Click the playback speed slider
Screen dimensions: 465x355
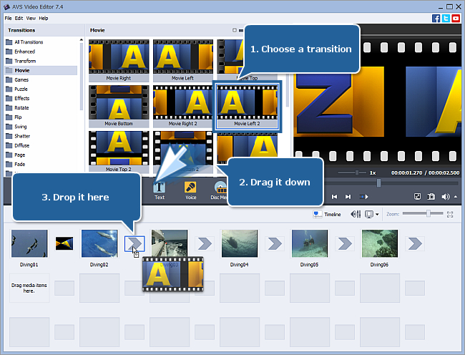[352, 172]
